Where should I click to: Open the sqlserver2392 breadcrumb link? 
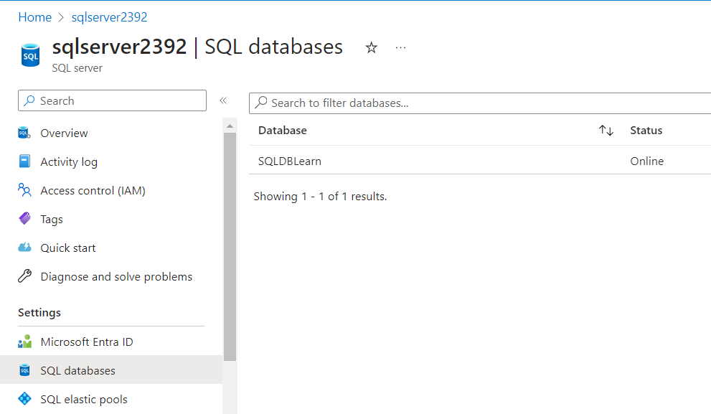click(x=109, y=17)
